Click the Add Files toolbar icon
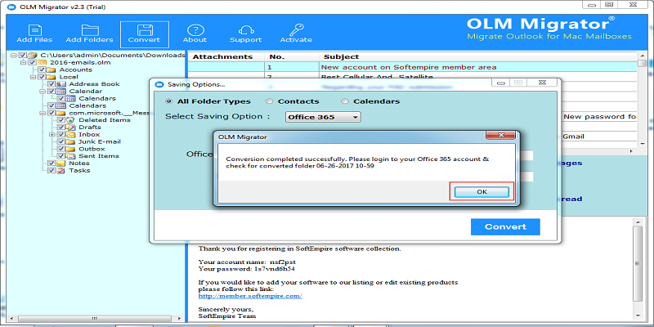This screenshot has height=327, width=654. pos(34,30)
